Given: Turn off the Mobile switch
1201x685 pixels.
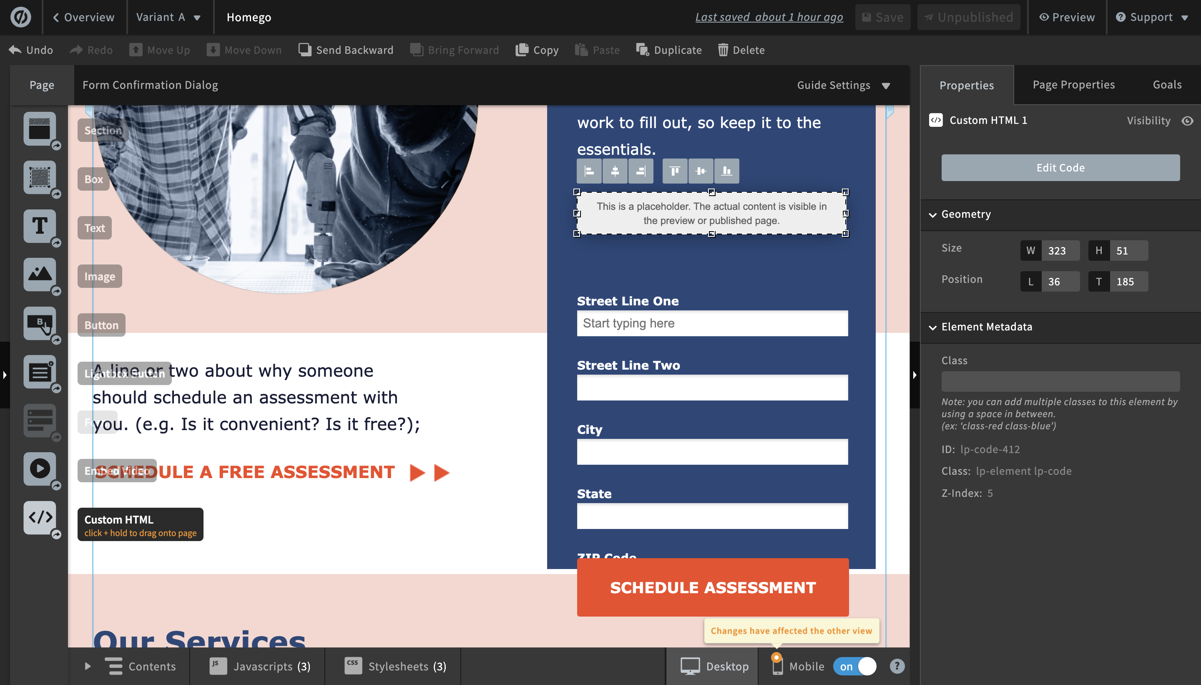Looking at the screenshot, I should (854, 666).
